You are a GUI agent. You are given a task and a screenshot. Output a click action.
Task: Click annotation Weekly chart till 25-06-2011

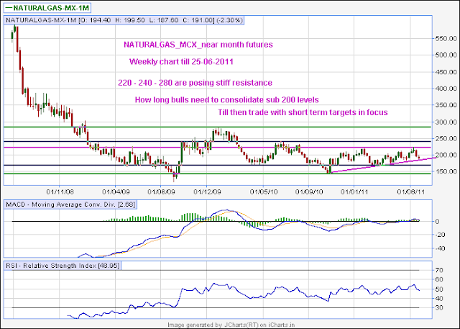click(x=181, y=62)
